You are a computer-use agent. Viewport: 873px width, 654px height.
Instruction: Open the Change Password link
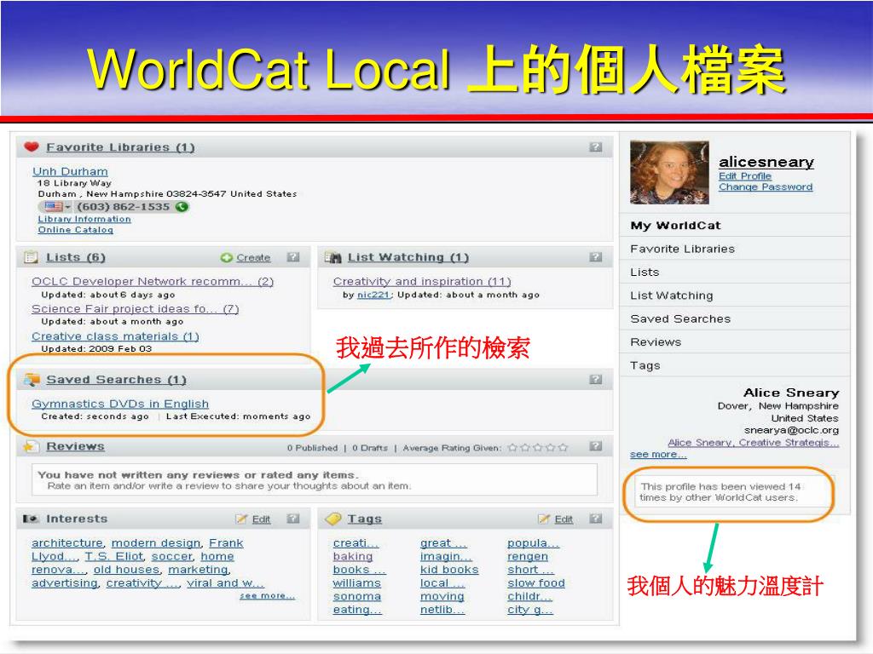pyautogui.click(x=765, y=187)
